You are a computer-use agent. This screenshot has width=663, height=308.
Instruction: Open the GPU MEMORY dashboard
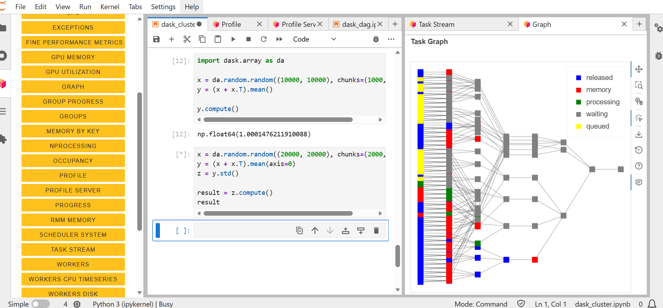pyautogui.click(x=73, y=57)
